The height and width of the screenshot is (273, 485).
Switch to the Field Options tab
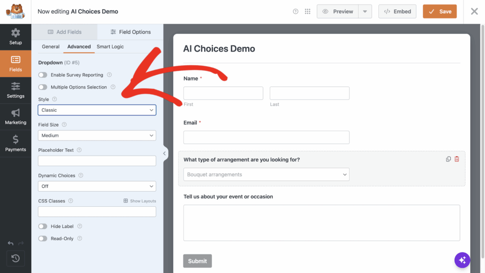click(x=130, y=32)
